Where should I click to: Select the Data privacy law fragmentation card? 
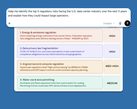pyautogui.click(x=60, y=51)
